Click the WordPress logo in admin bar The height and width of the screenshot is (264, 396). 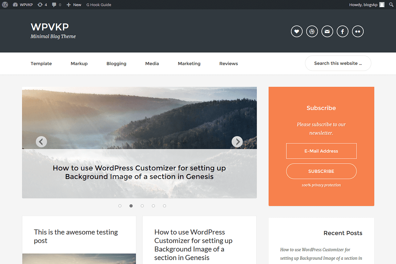click(5, 5)
